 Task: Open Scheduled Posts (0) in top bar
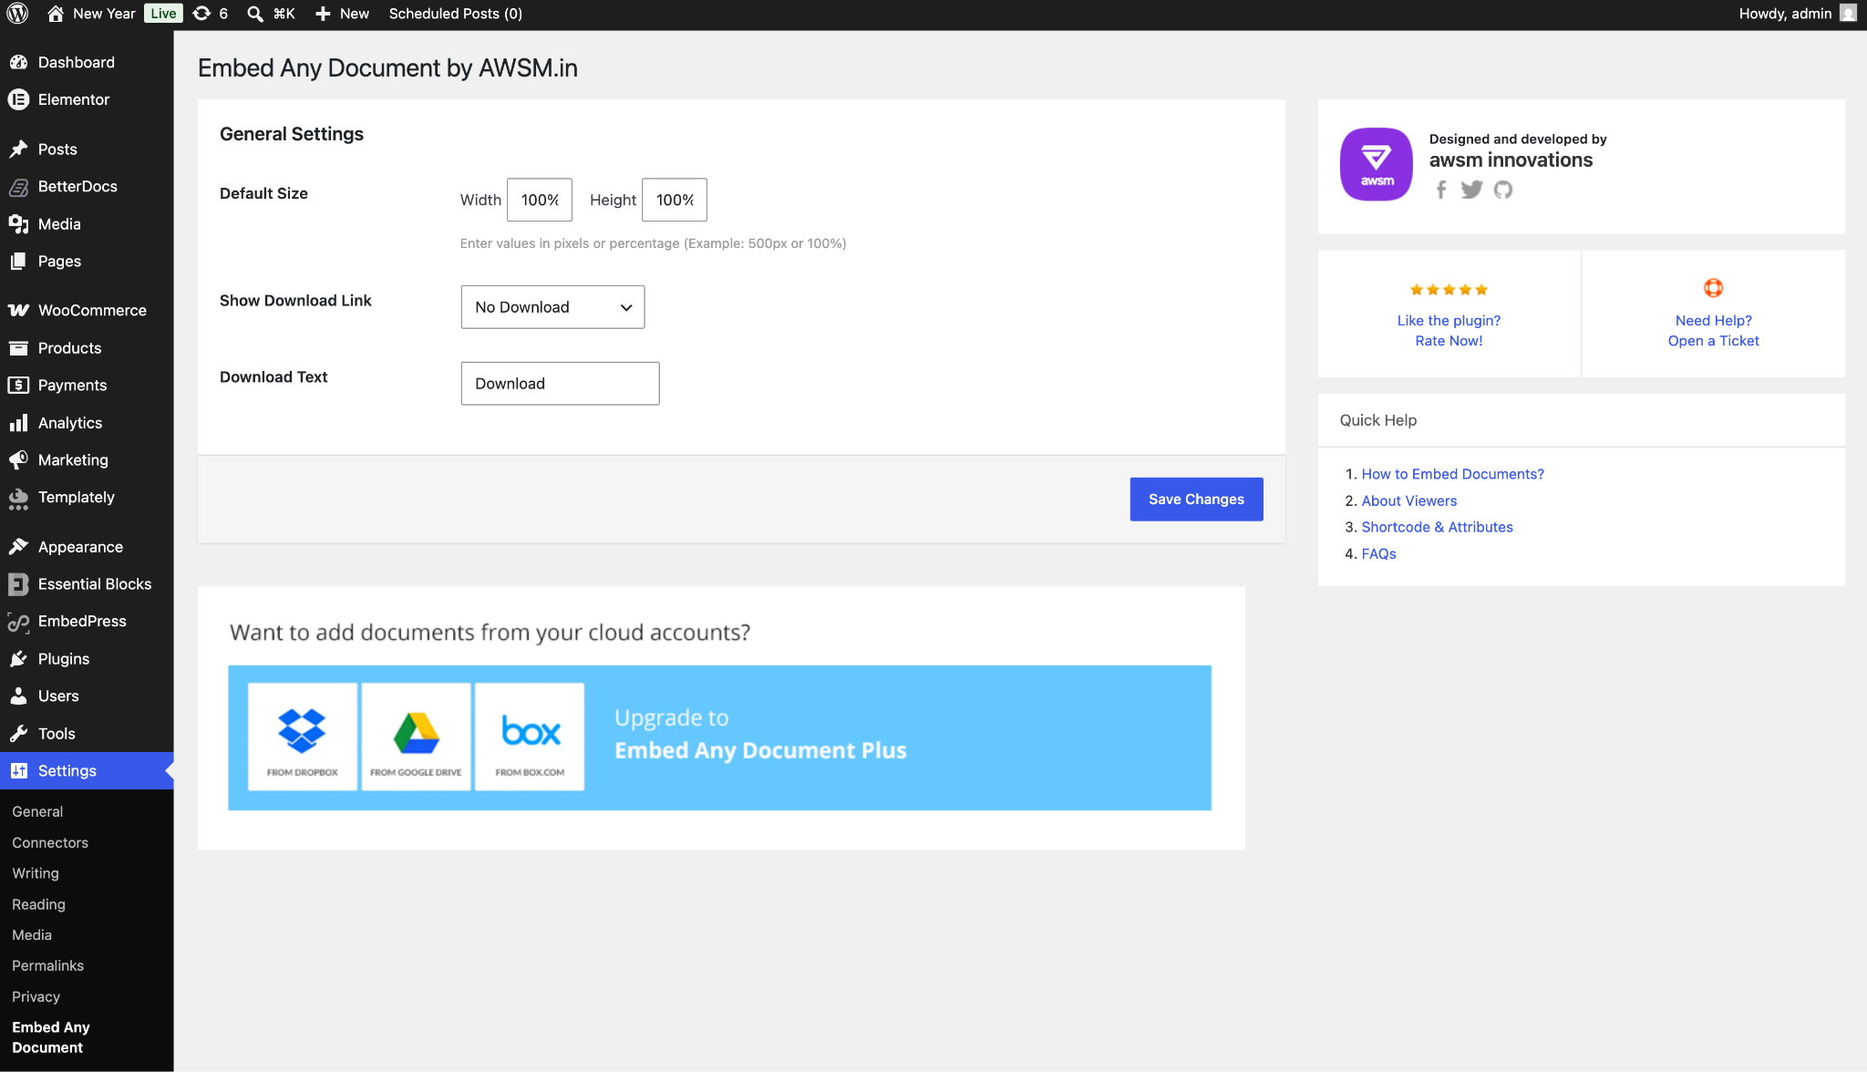tap(456, 14)
